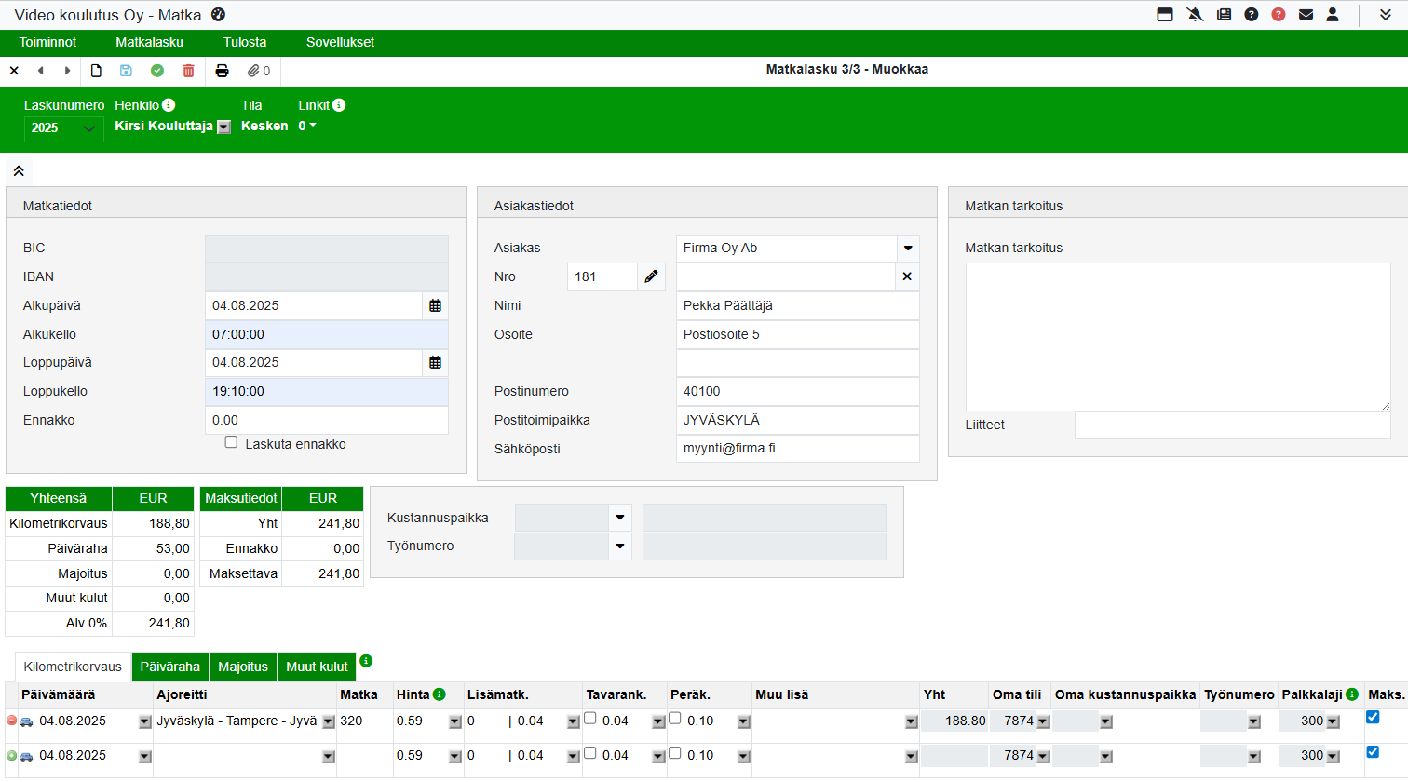Open calendar picker for Alkupäivä
Image resolution: width=1408 pixels, height=782 pixels.
click(435, 305)
